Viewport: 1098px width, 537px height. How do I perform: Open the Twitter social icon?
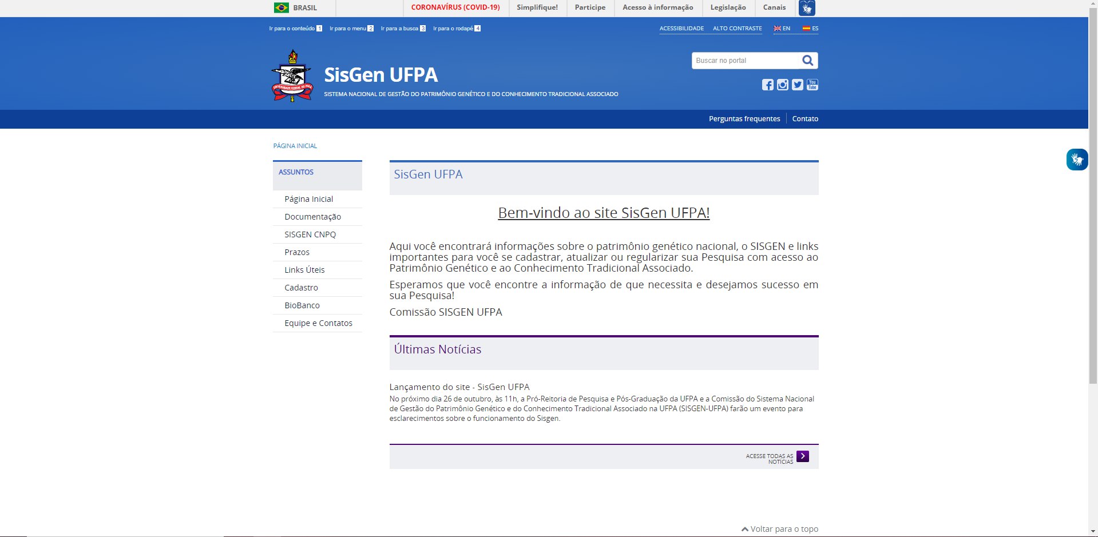(797, 85)
